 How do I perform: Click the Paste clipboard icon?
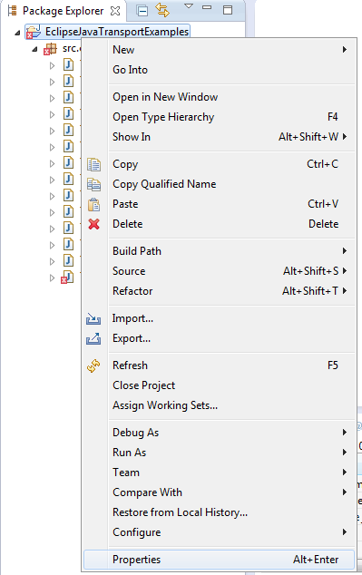(93, 204)
